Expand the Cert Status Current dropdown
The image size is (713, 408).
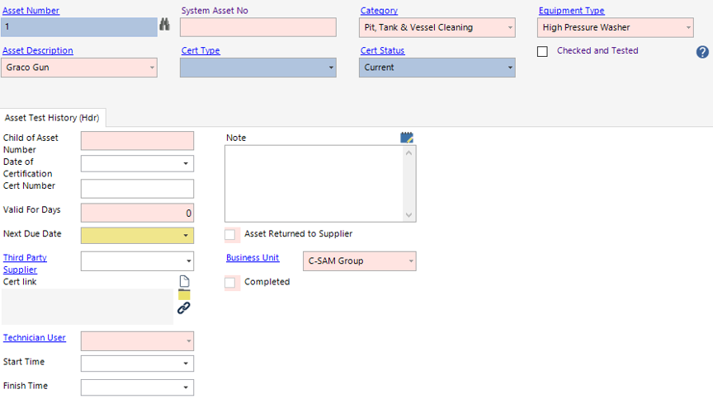coord(510,68)
